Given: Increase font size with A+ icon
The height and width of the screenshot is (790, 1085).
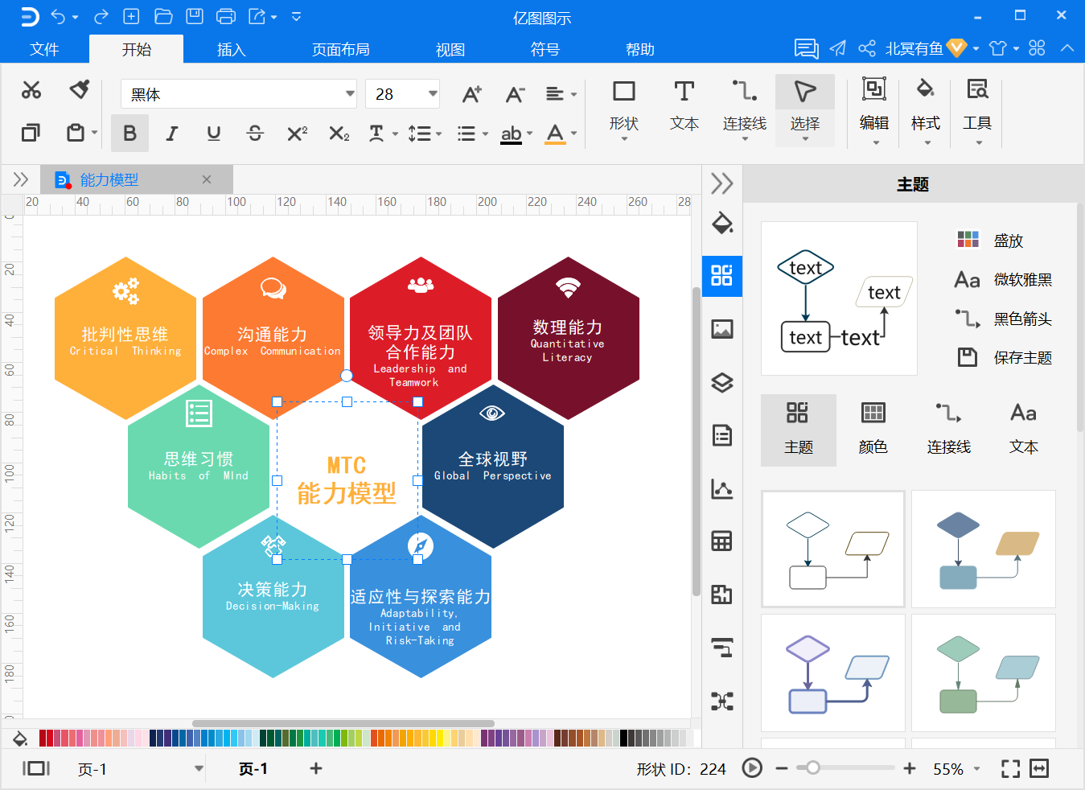Looking at the screenshot, I should coord(472,94).
